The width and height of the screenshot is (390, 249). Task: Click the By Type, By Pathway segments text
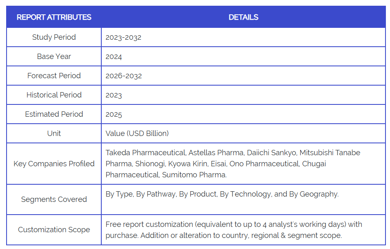click(x=222, y=194)
